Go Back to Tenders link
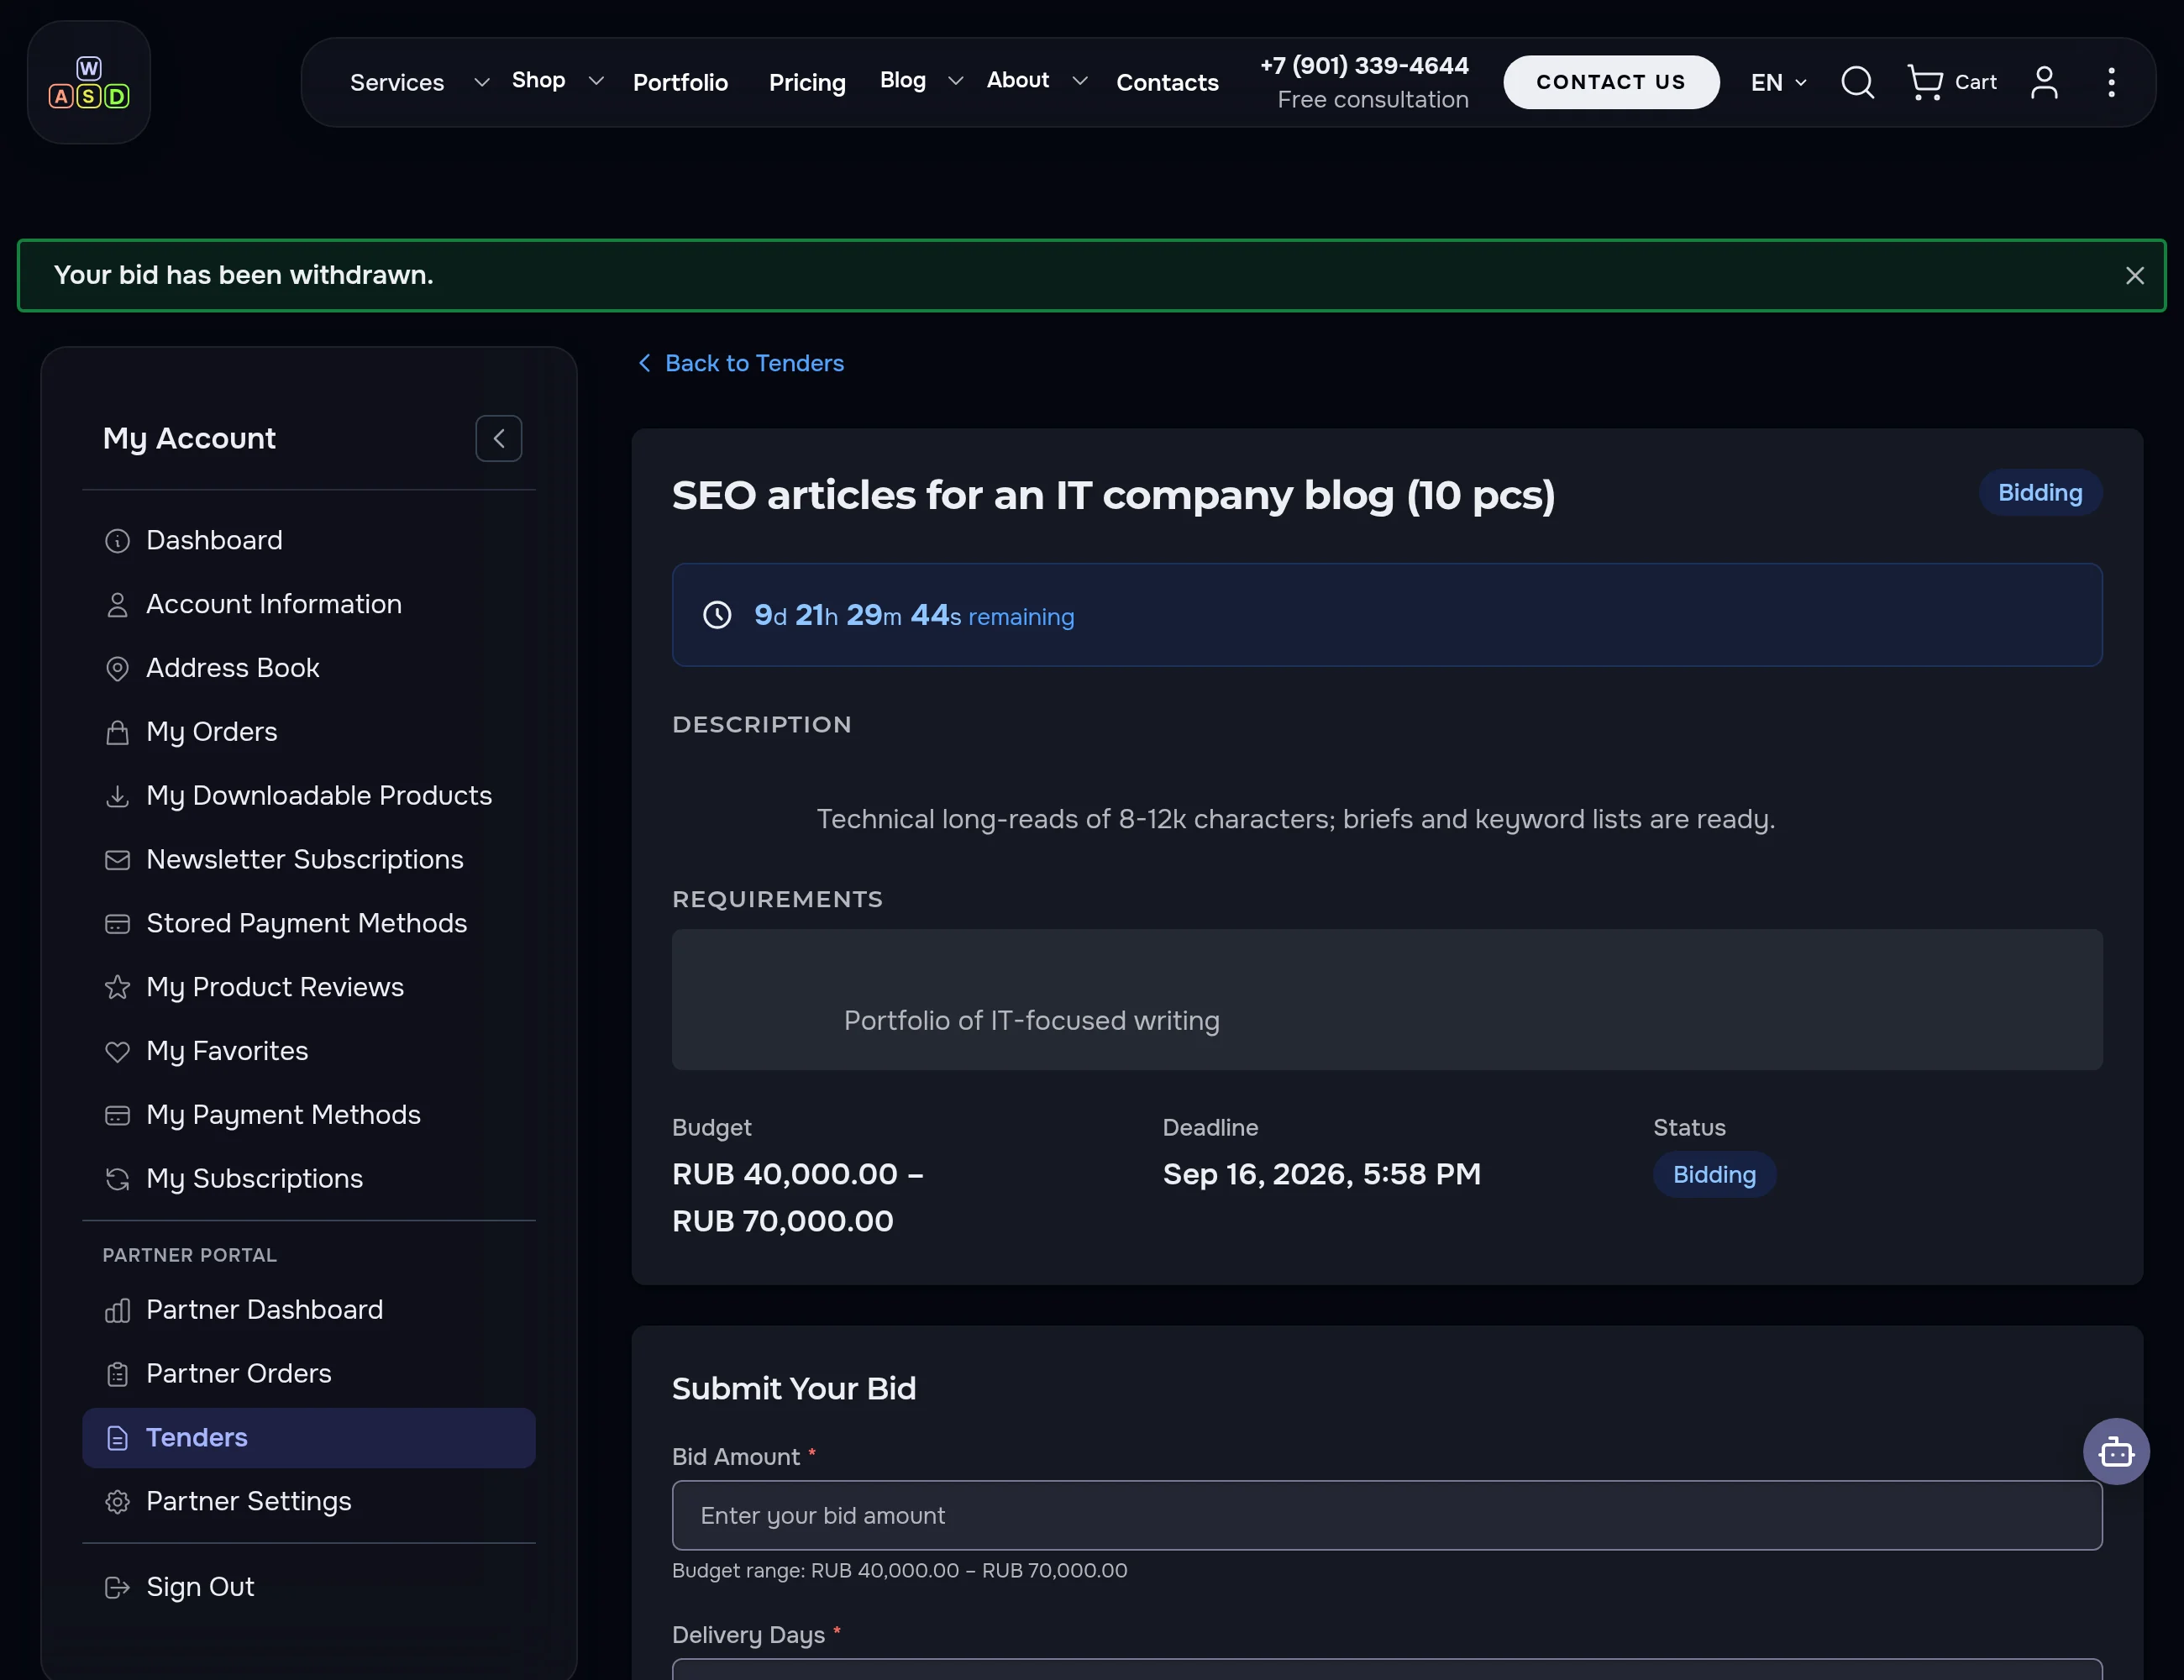This screenshot has height=1680, width=2184. coord(741,363)
